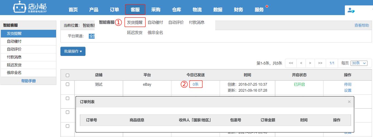Close the 订单列表 popup
Screen dimensions: 373x137
(x=349, y=102)
